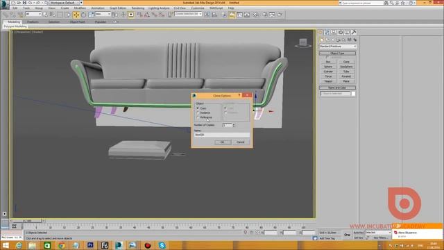Screen dimensions: 444x250
Task: Toggle the AutoGrid checkbox
Action: pos(327,57)
